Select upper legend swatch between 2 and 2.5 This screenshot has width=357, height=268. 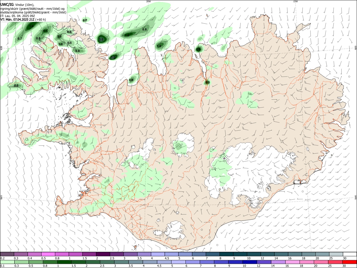tap(103, 254)
